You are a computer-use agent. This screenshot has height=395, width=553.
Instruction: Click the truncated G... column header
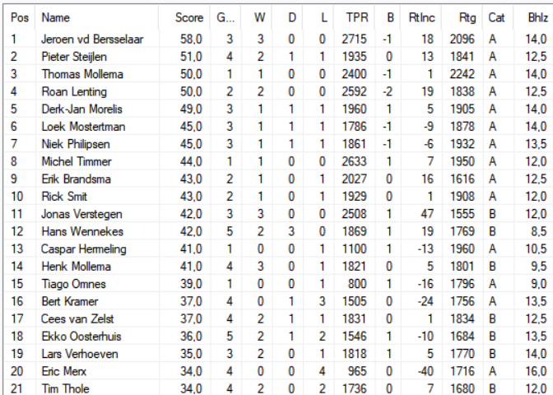click(x=225, y=17)
